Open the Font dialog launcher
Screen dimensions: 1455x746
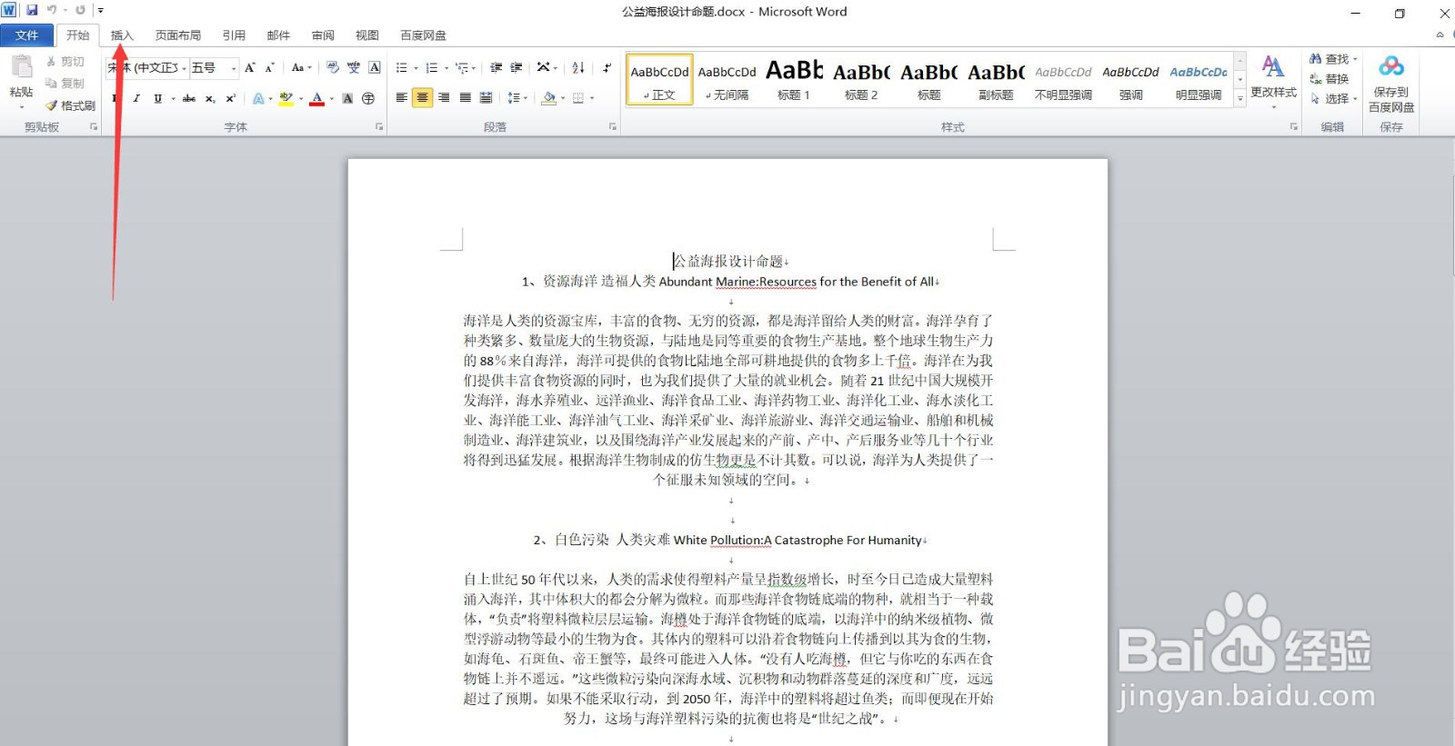379,127
